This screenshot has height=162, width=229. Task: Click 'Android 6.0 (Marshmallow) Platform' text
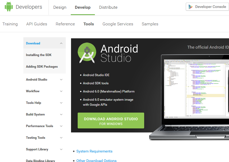click(x=109, y=91)
